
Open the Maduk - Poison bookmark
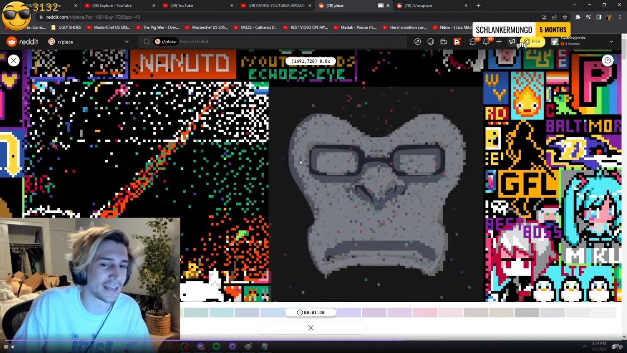coord(355,27)
